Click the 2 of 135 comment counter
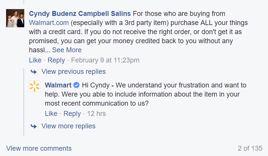 pos(250,148)
